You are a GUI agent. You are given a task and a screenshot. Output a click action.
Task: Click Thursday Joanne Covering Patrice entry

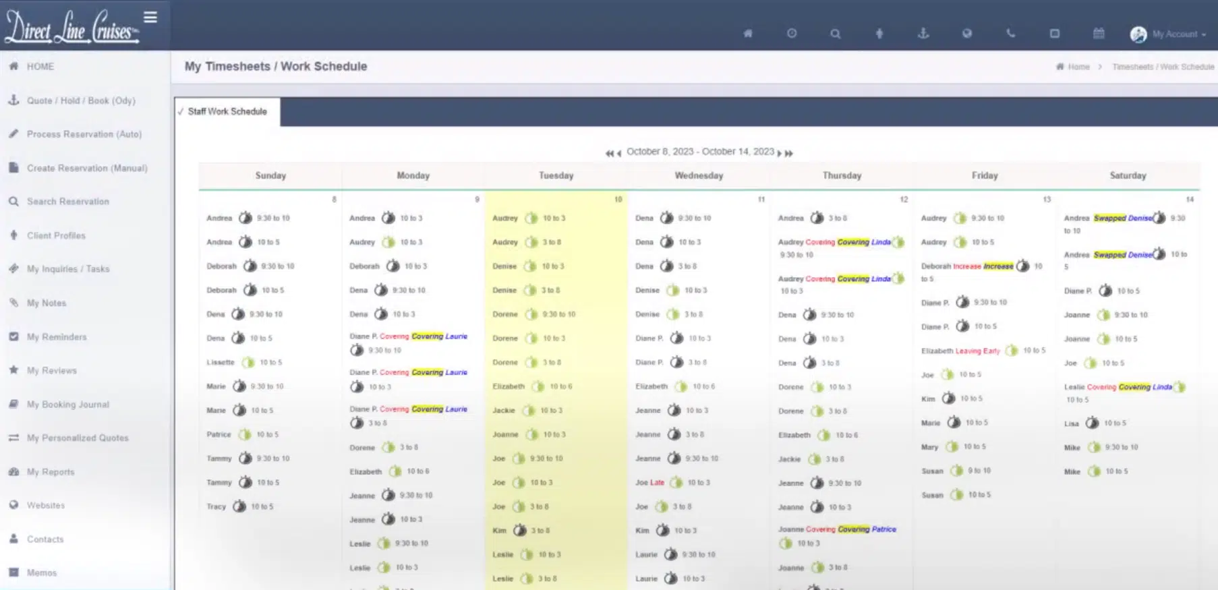(x=838, y=536)
